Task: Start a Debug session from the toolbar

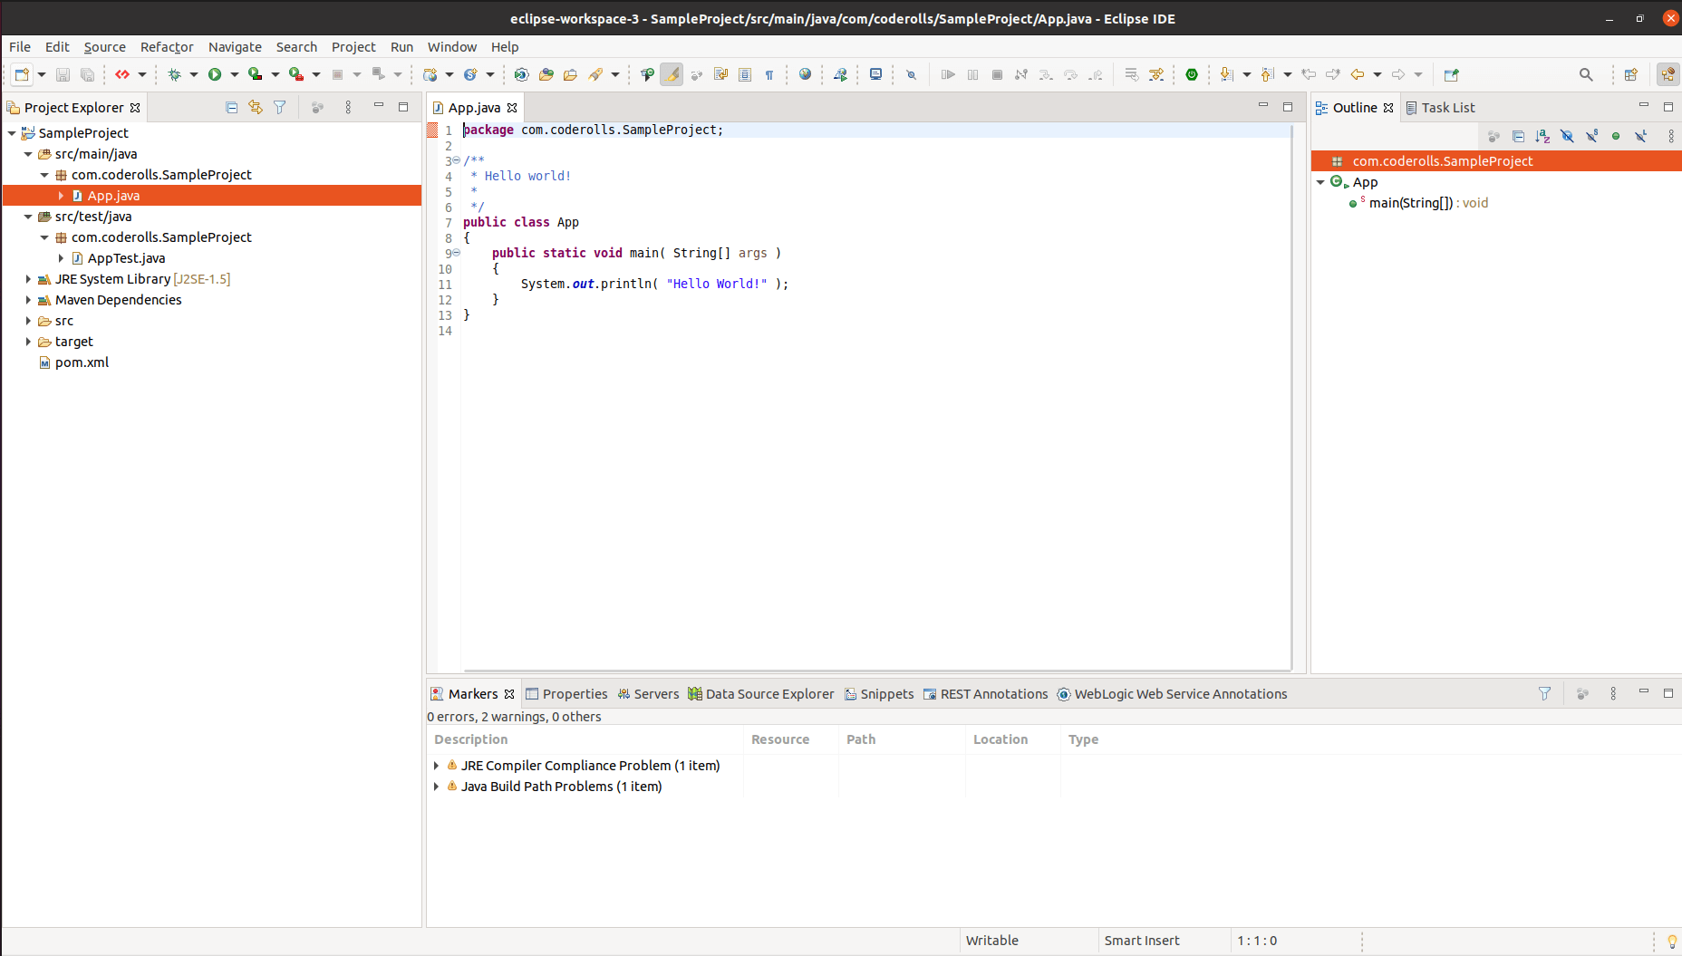Action: [177, 74]
